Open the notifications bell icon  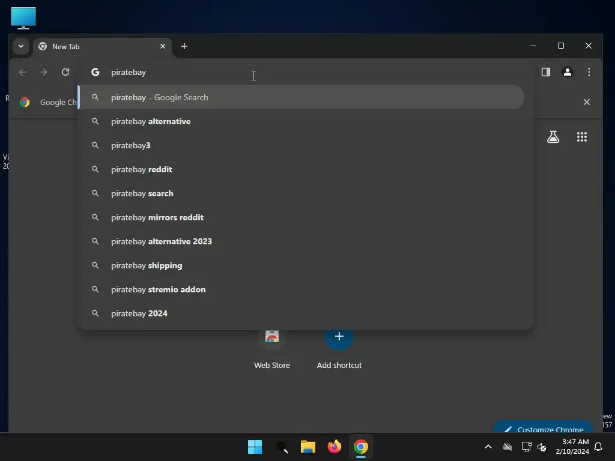[x=599, y=447]
